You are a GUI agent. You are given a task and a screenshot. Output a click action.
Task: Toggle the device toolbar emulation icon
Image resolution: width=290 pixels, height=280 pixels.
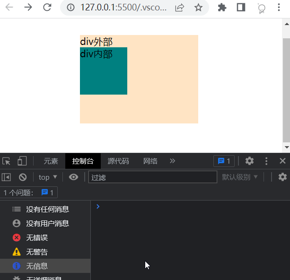tap(22, 161)
